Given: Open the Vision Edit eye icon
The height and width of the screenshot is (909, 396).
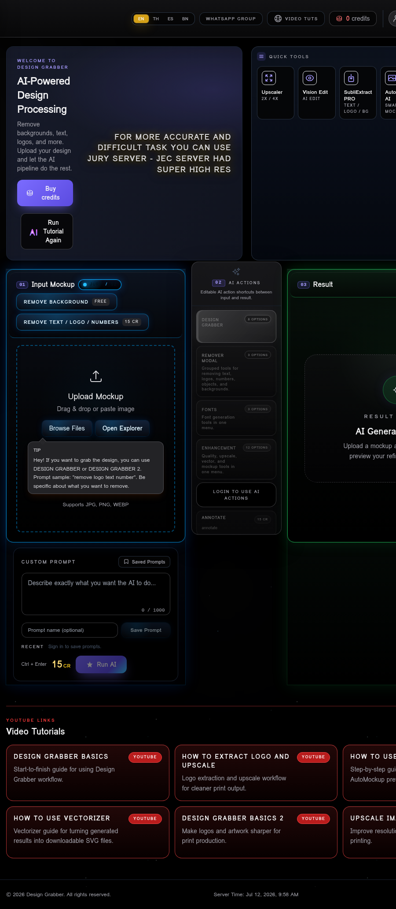Looking at the screenshot, I should (x=310, y=78).
